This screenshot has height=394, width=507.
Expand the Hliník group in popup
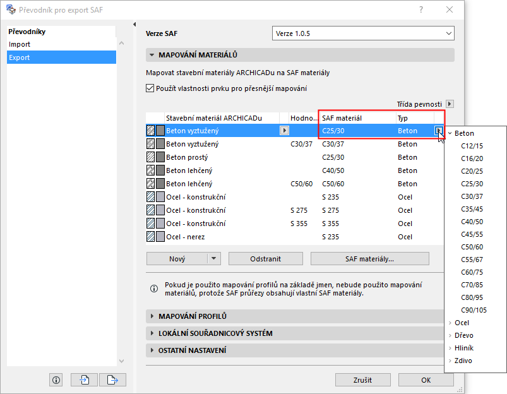click(450, 348)
